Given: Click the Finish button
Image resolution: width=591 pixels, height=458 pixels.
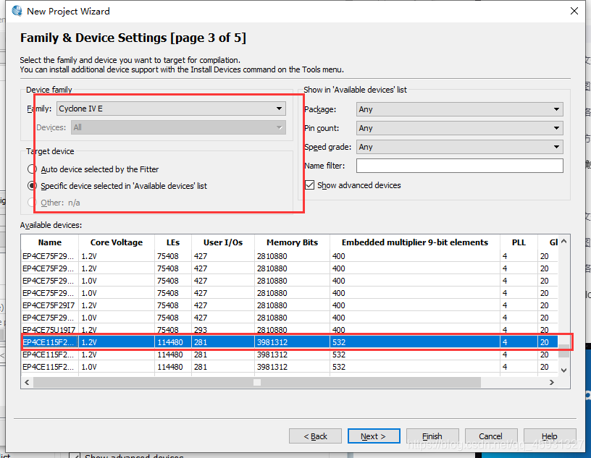Looking at the screenshot, I should tap(432, 436).
